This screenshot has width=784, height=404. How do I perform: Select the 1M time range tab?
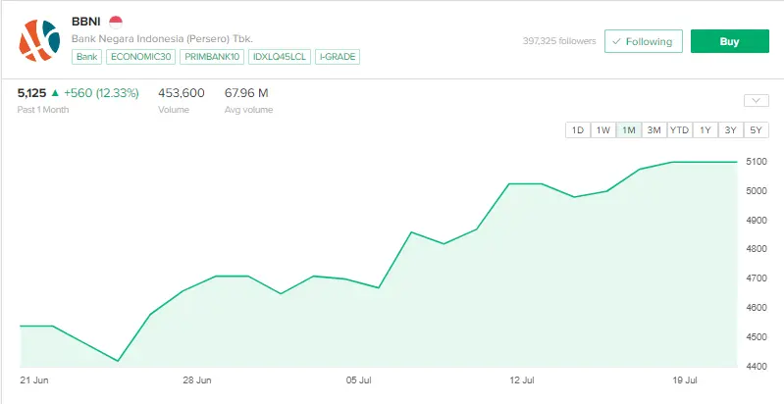tap(629, 130)
